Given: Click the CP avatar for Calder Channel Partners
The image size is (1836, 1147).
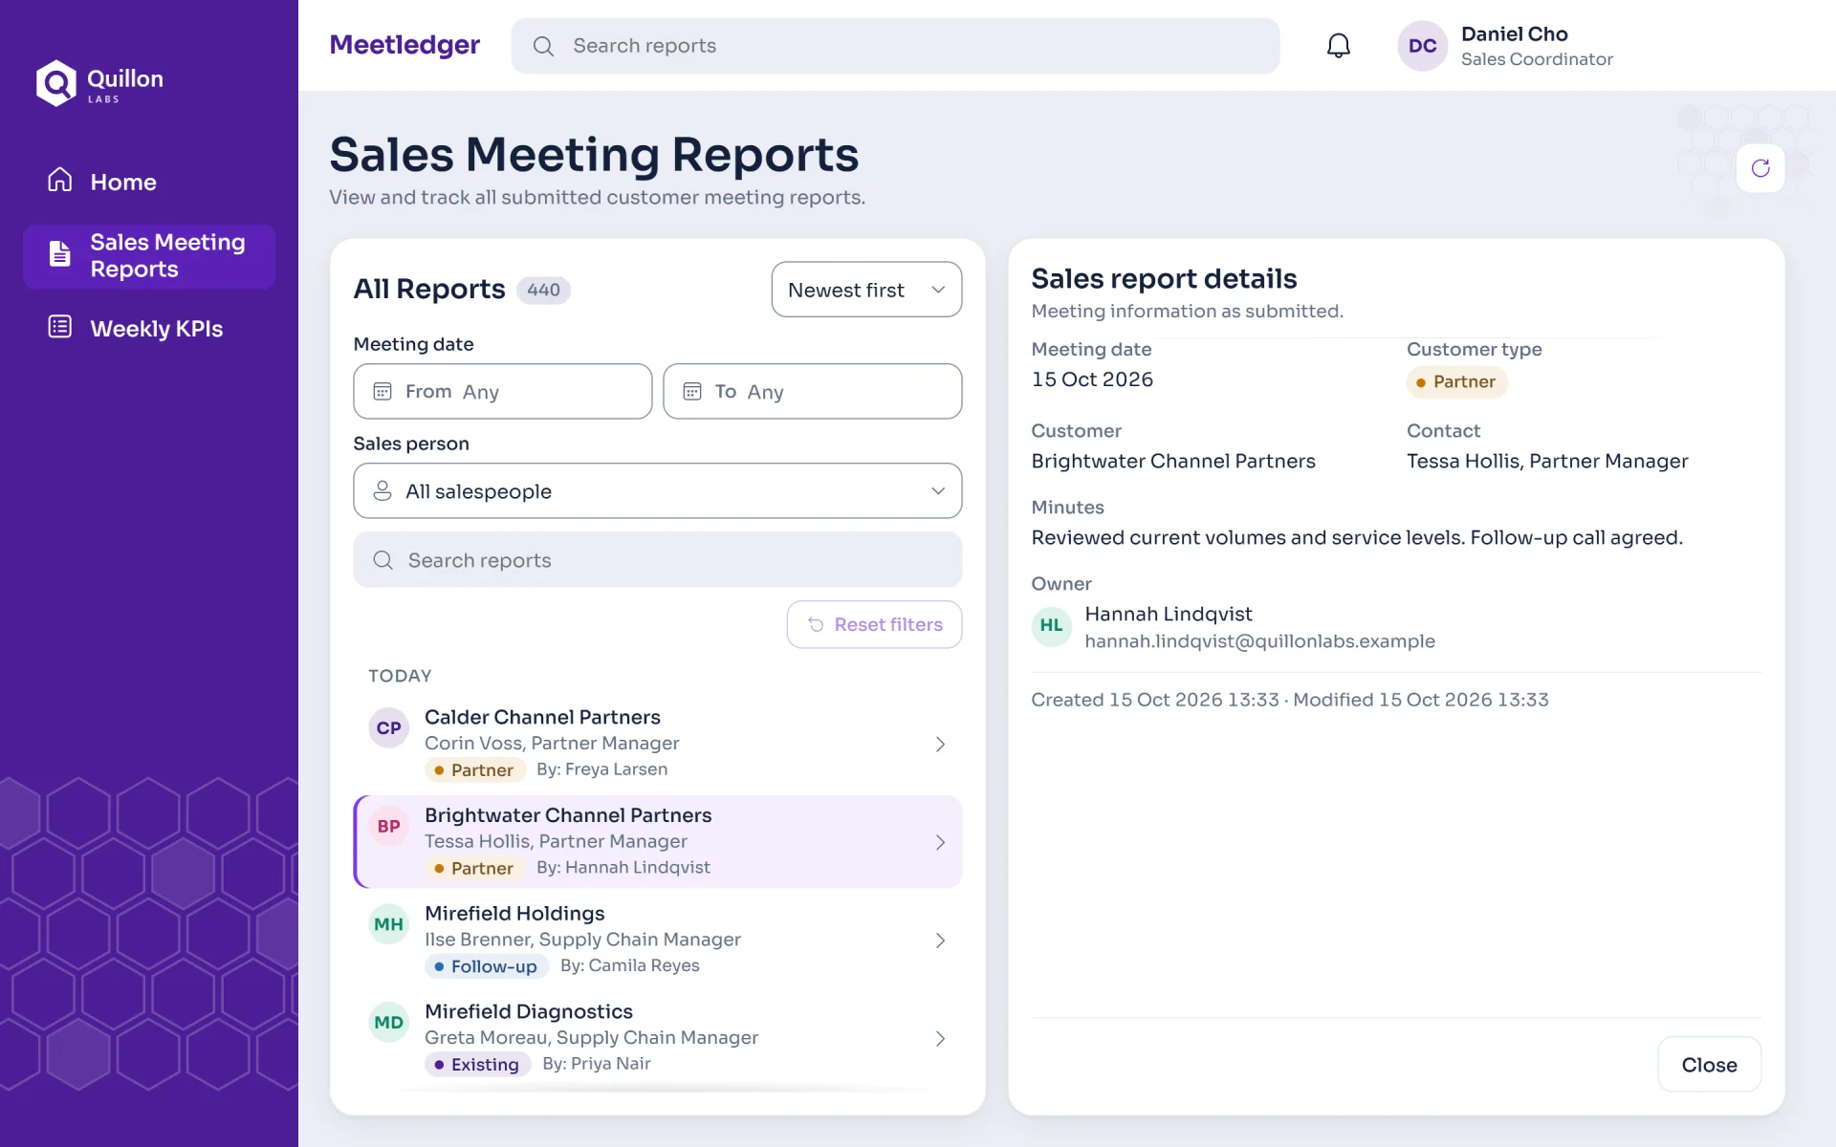Looking at the screenshot, I should tap(388, 728).
